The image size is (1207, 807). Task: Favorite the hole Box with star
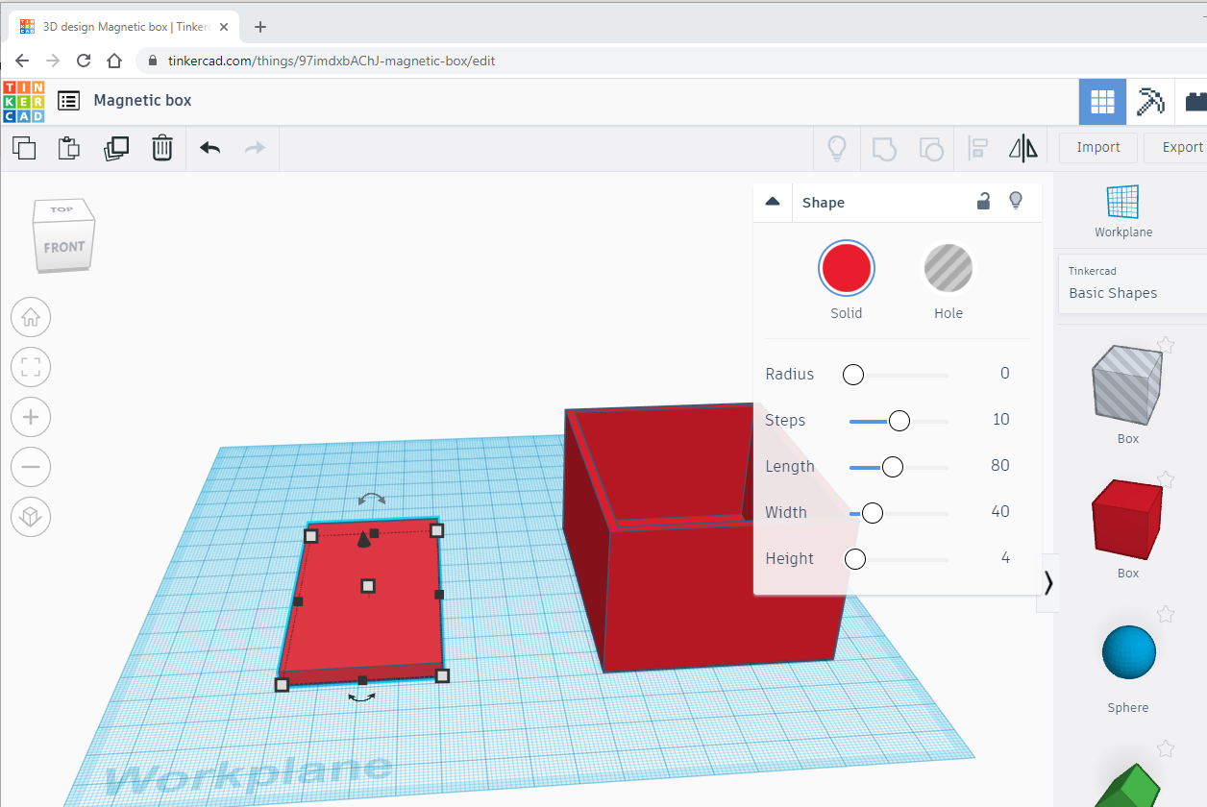(x=1166, y=345)
